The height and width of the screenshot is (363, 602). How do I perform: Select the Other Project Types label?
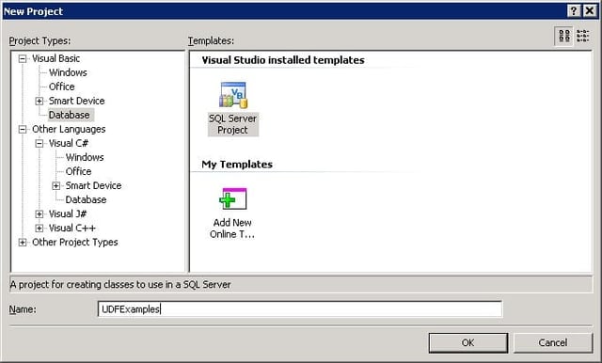(x=75, y=243)
